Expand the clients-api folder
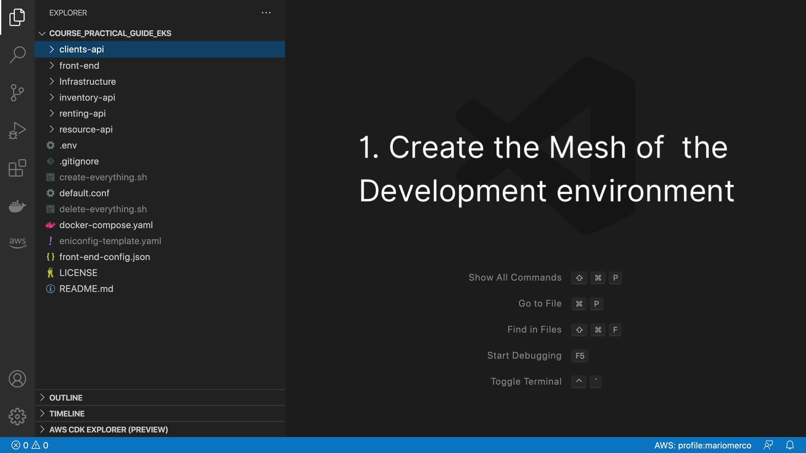Image resolution: width=806 pixels, height=453 pixels. [x=81, y=49]
